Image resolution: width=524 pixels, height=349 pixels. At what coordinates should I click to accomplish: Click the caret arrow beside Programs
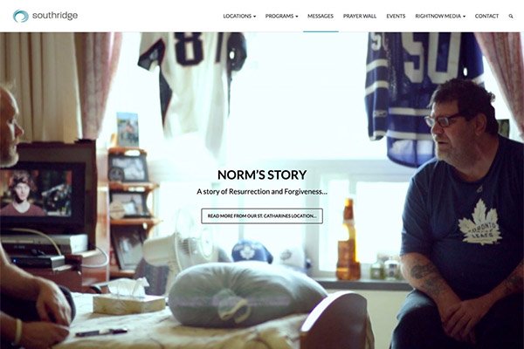pos(296,17)
